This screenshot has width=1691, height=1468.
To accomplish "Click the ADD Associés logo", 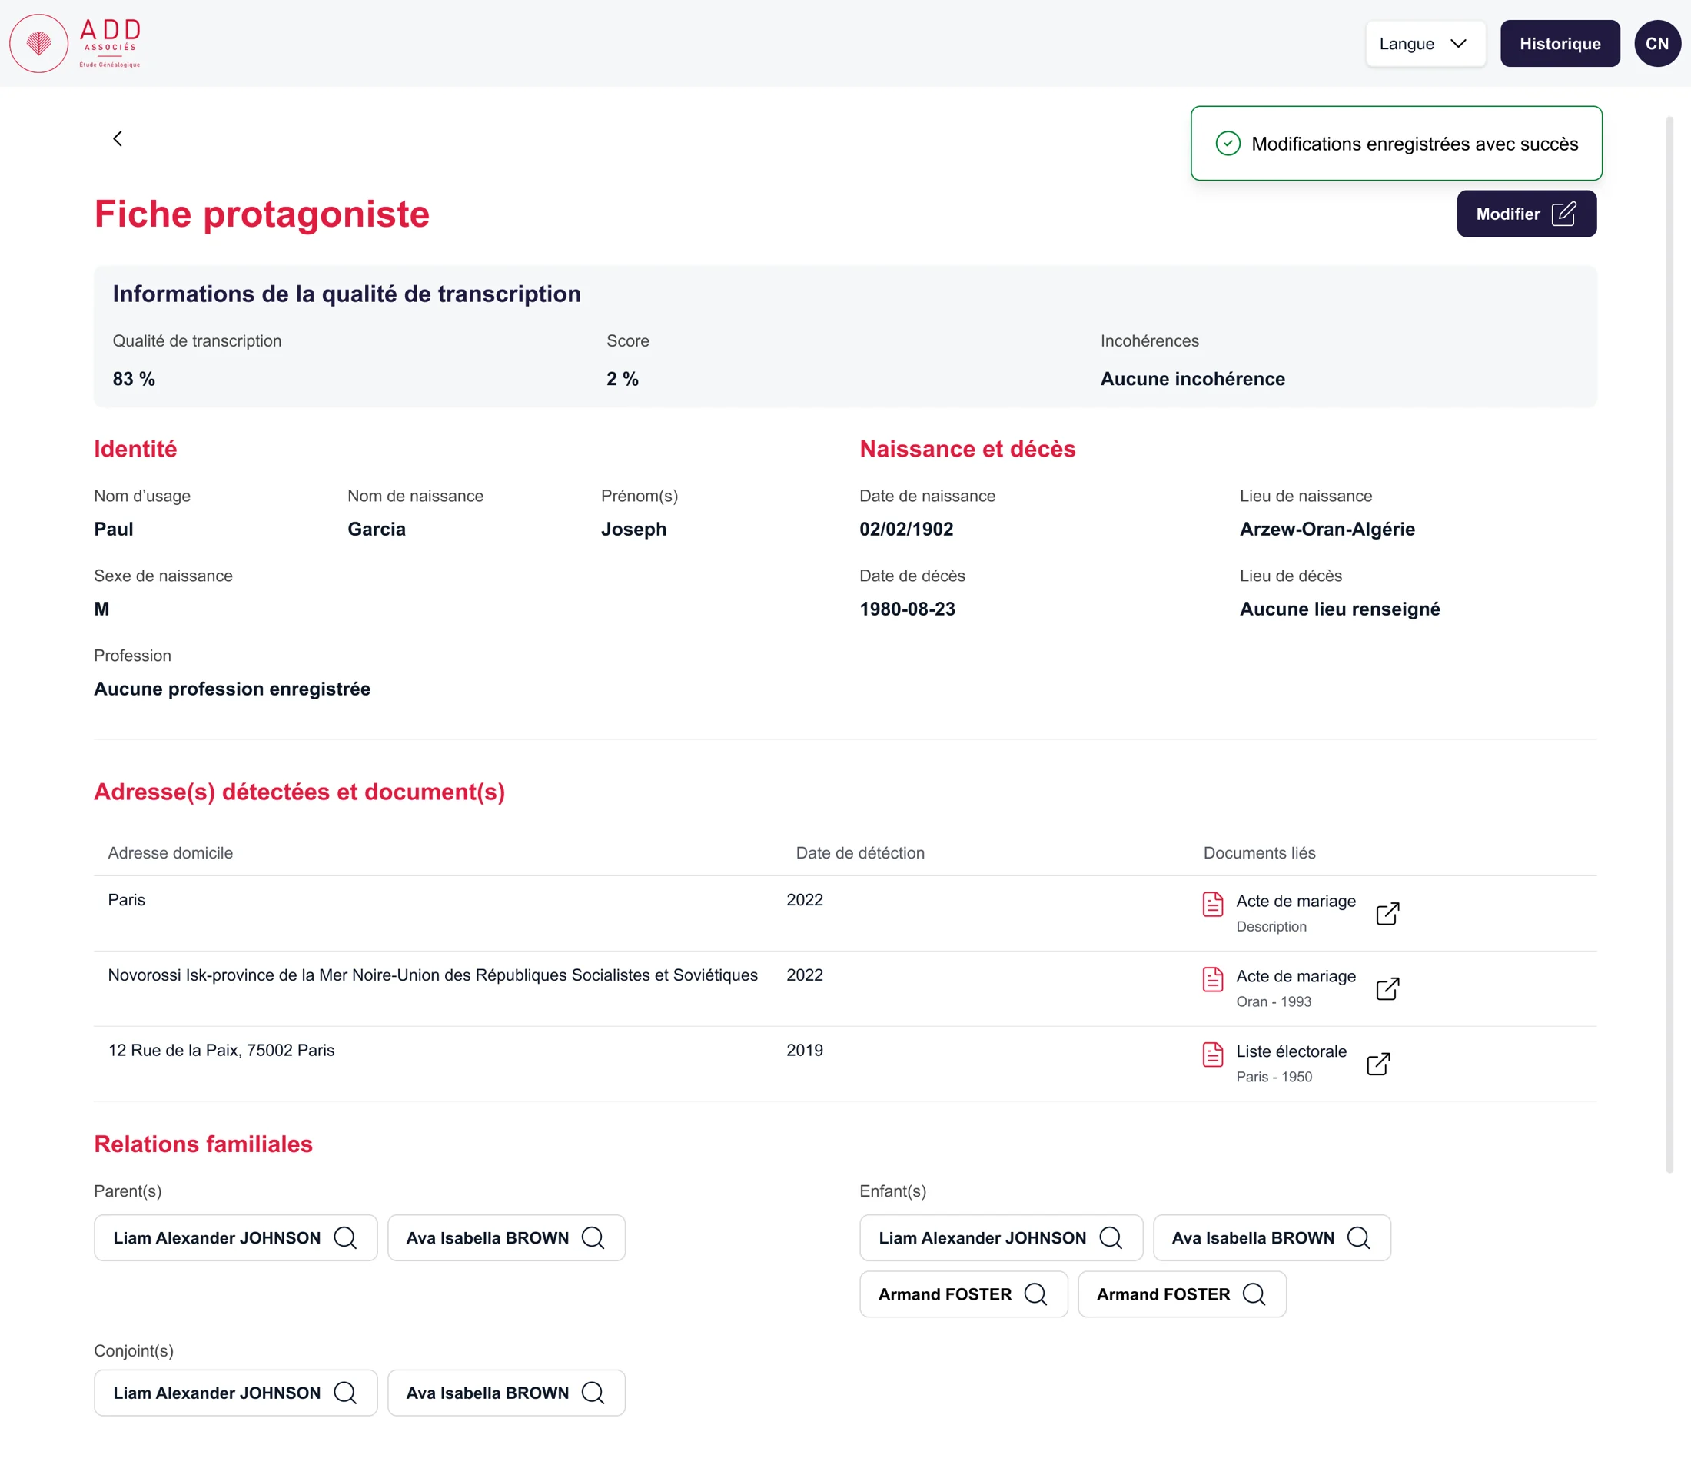I will [75, 43].
